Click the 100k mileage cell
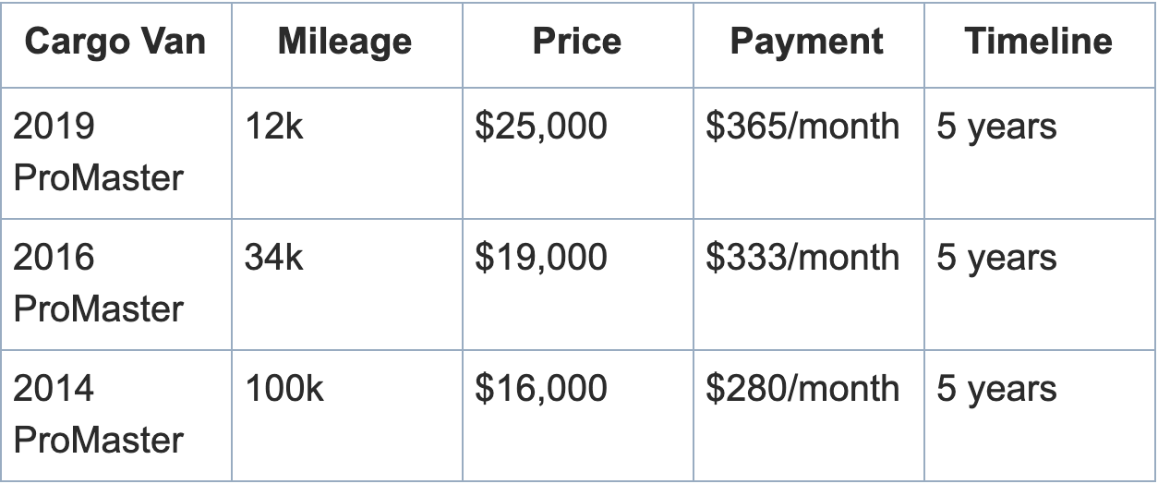 click(x=283, y=389)
